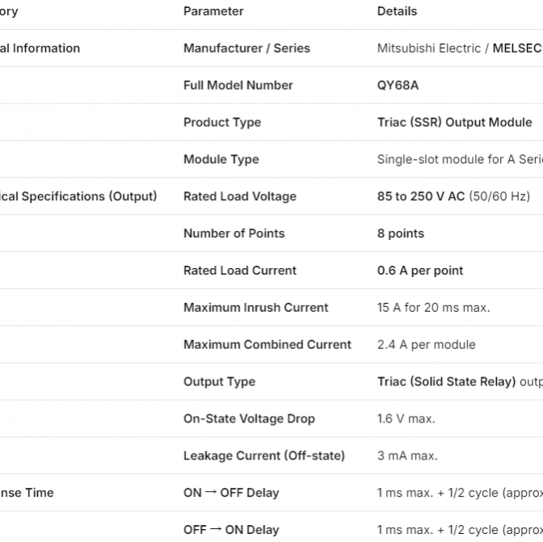Click the Triac (SSR) Output Module value
Screen dimensions: 543x542
[x=454, y=123]
